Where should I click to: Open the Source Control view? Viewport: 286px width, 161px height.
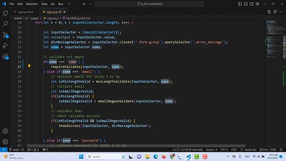pyautogui.click(x=5, y=35)
